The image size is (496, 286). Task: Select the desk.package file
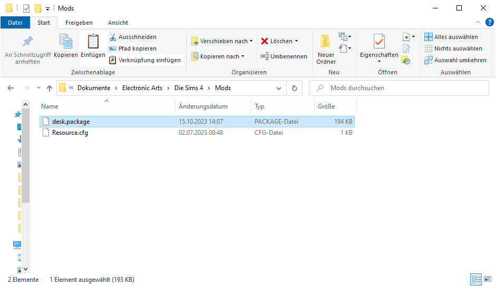coord(197,122)
